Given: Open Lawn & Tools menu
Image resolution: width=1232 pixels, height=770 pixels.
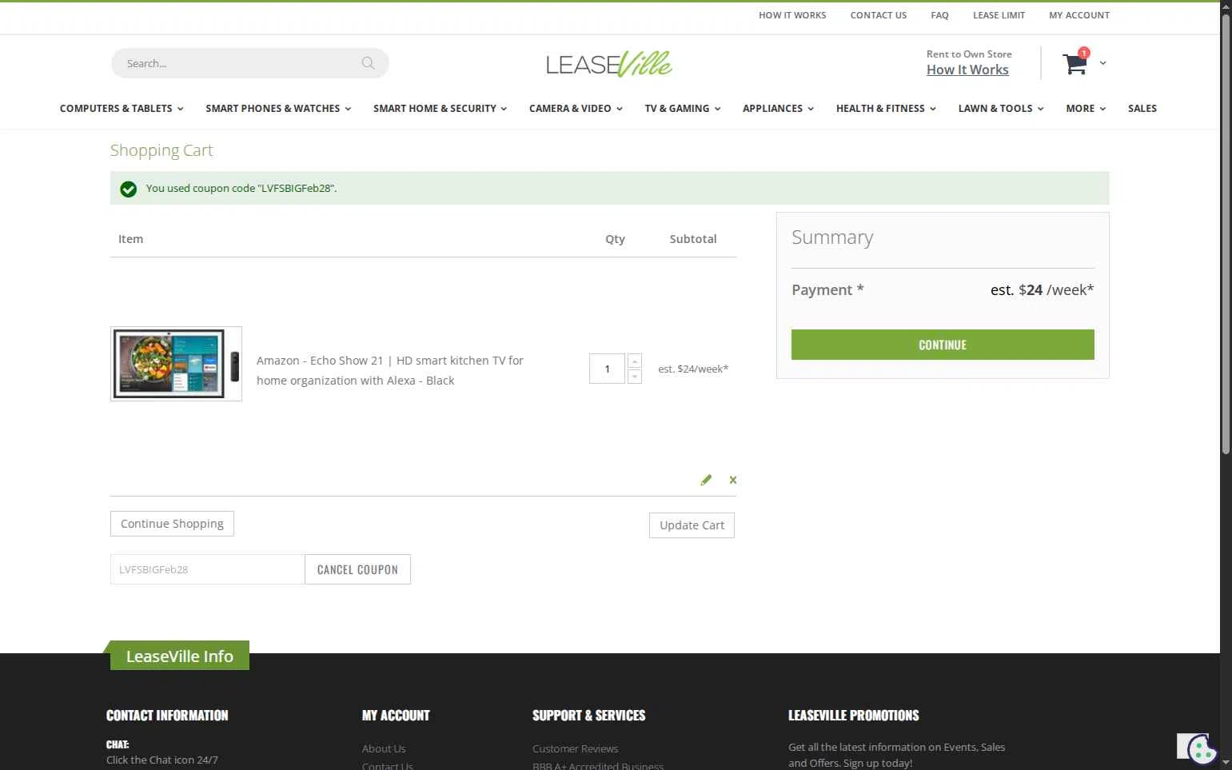Looking at the screenshot, I should coord(1001,109).
